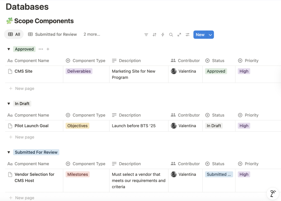Open the help assistant icon bottom right
The width and height of the screenshot is (281, 201).
click(x=273, y=193)
